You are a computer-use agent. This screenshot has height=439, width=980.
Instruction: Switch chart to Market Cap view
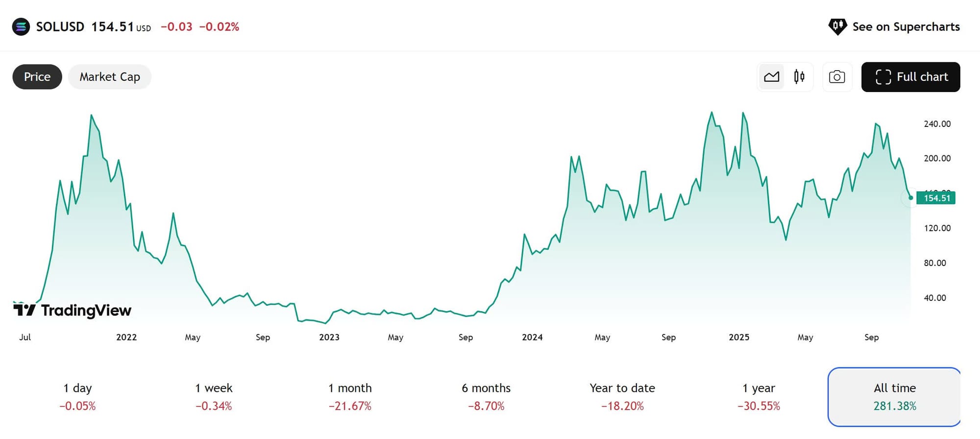(110, 76)
